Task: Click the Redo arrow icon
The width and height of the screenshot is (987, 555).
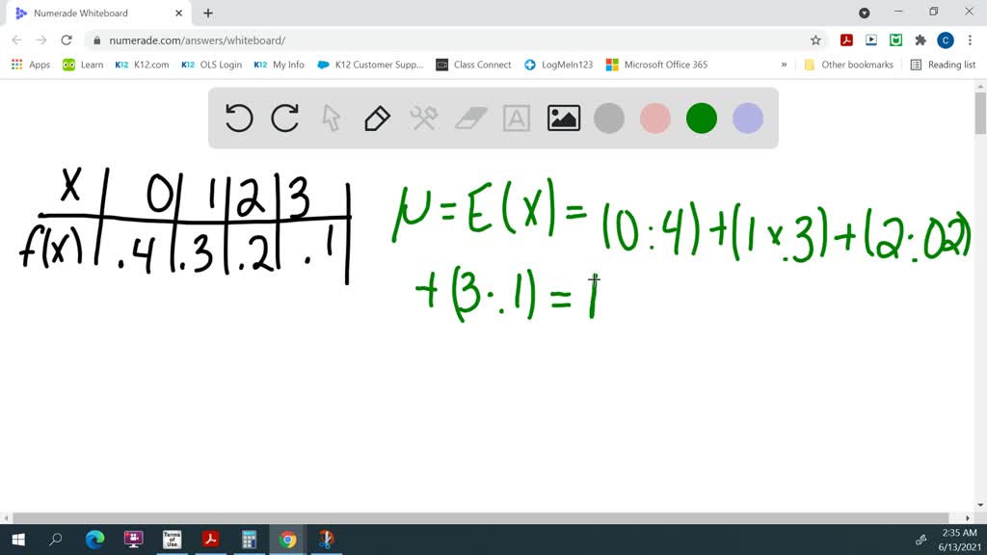Action: [x=284, y=118]
